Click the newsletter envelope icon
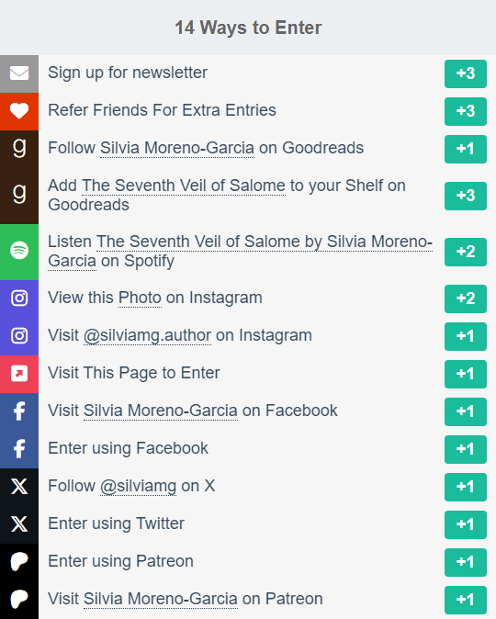The height and width of the screenshot is (619, 496). (x=19, y=73)
